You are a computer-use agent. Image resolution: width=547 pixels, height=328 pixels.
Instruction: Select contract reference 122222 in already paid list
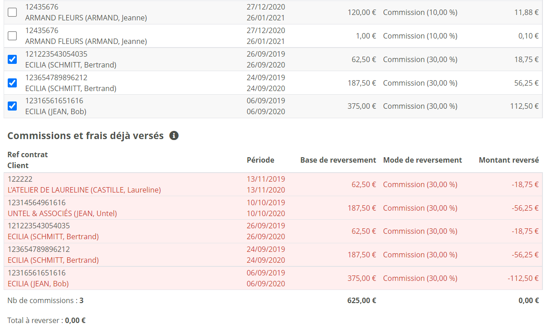pyautogui.click(x=20, y=179)
